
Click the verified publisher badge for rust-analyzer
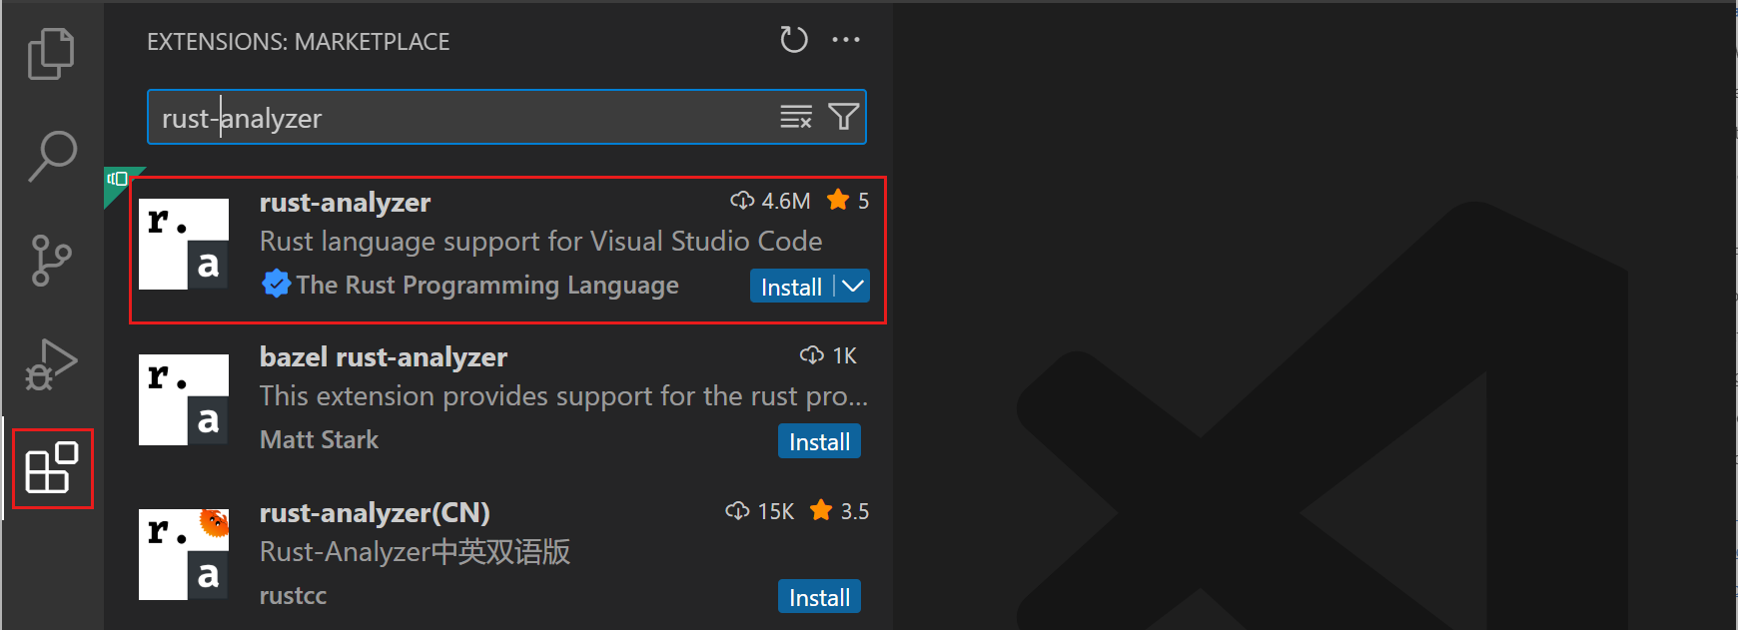(276, 284)
